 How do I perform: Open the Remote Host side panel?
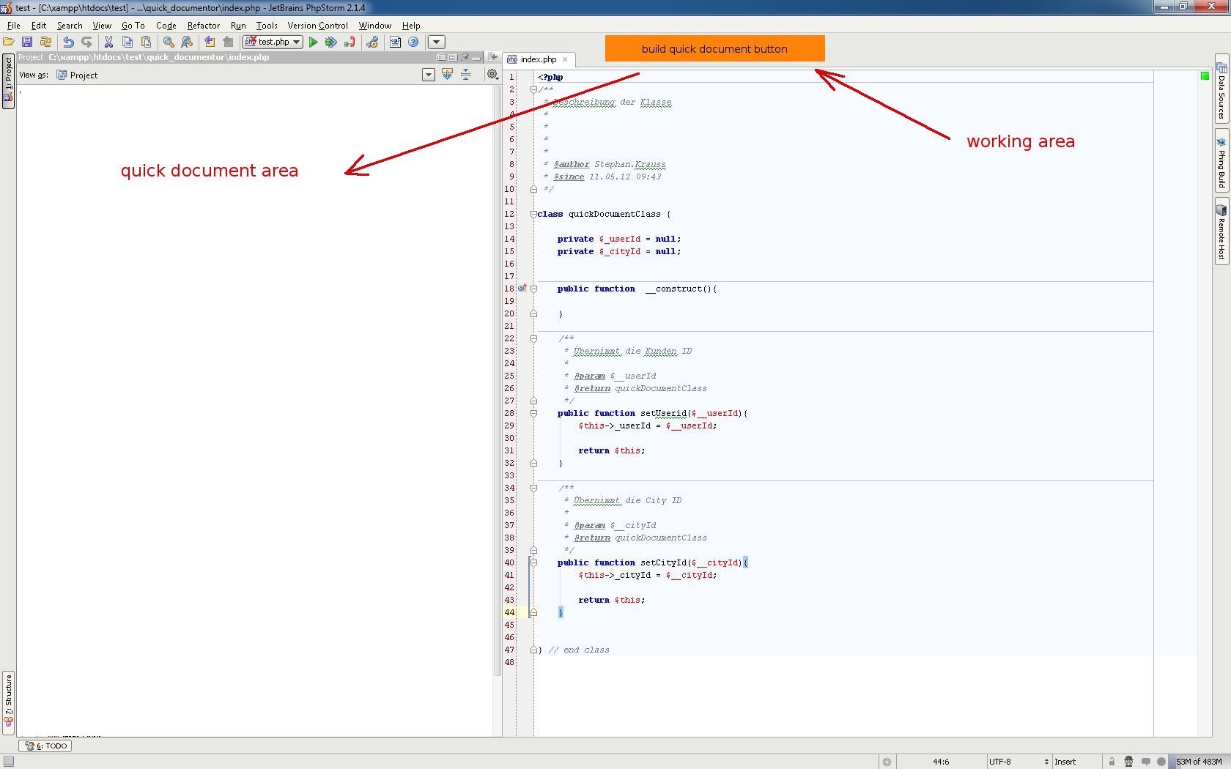pyautogui.click(x=1221, y=231)
